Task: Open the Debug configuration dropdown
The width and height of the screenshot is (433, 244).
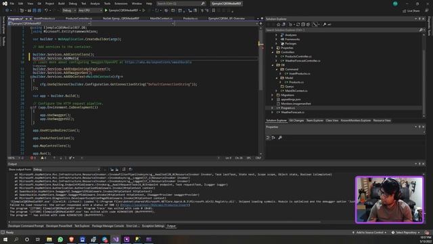Action: click(69, 11)
